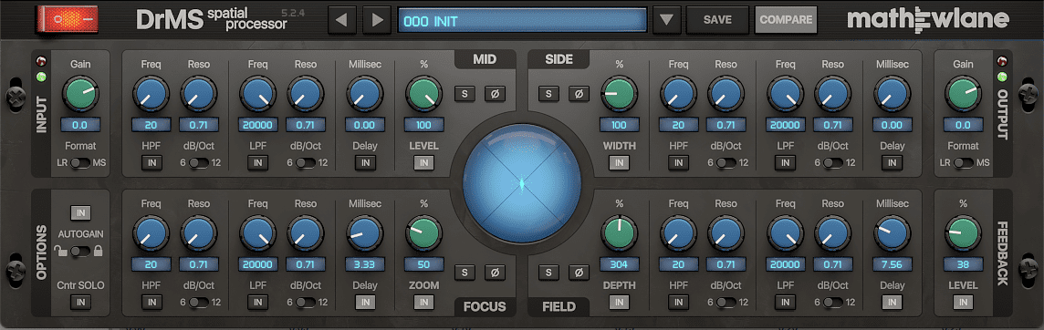Screen dimensions: 1044x330
Task: Switch MID LPF slope 6/12 dB/Oct
Action: [306, 163]
